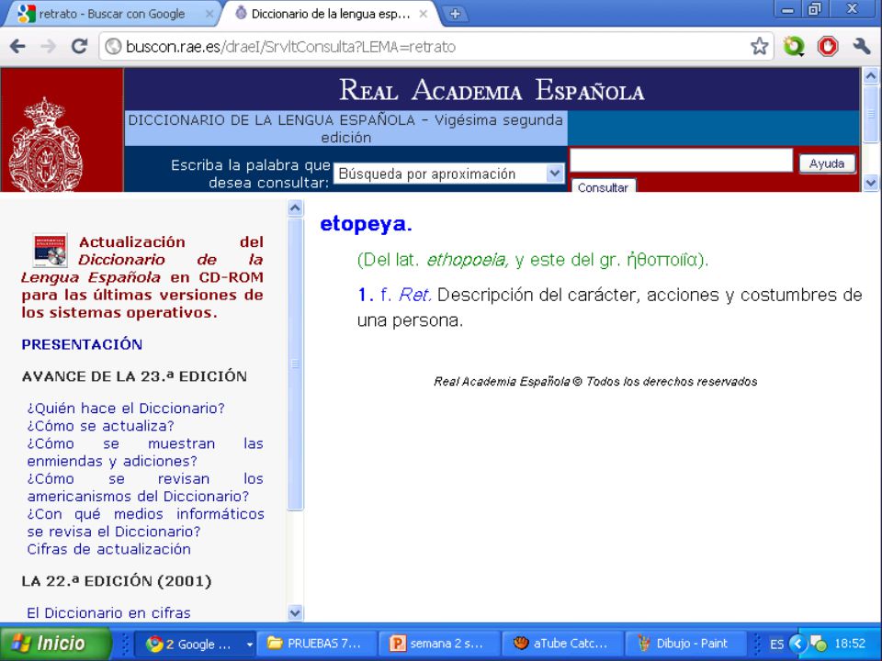The image size is (882, 661).
Task: Click header frame scrollbar up arrow
Action: click(x=871, y=75)
